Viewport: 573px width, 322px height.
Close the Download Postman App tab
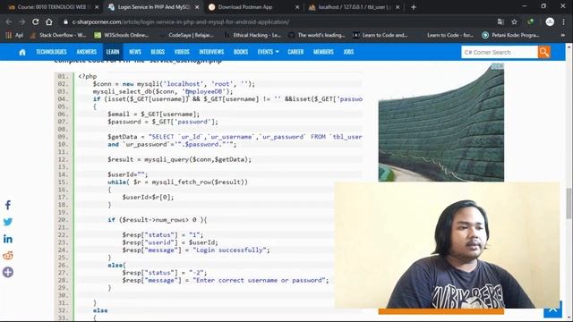click(296, 7)
